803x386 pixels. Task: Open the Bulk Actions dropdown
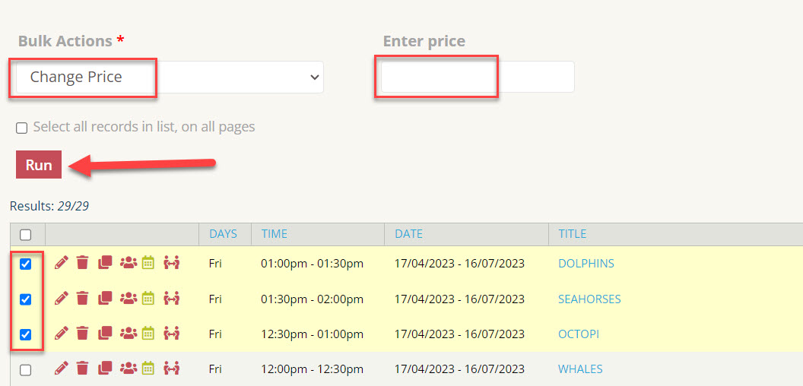click(x=170, y=78)
